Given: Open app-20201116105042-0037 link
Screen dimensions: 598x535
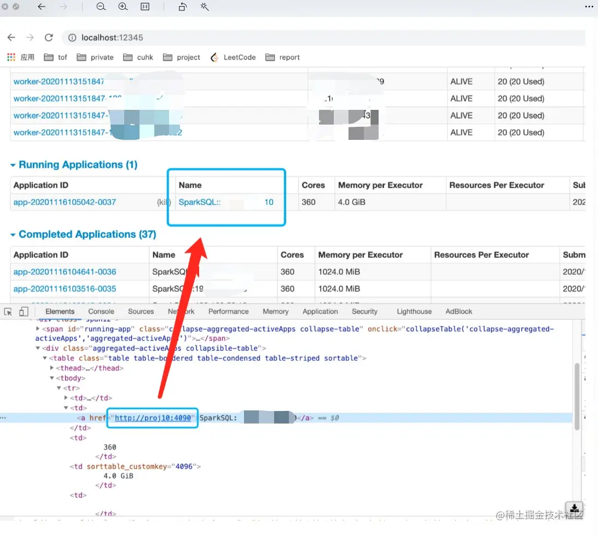Looking at the screenshot, I should tap(65, 202).
